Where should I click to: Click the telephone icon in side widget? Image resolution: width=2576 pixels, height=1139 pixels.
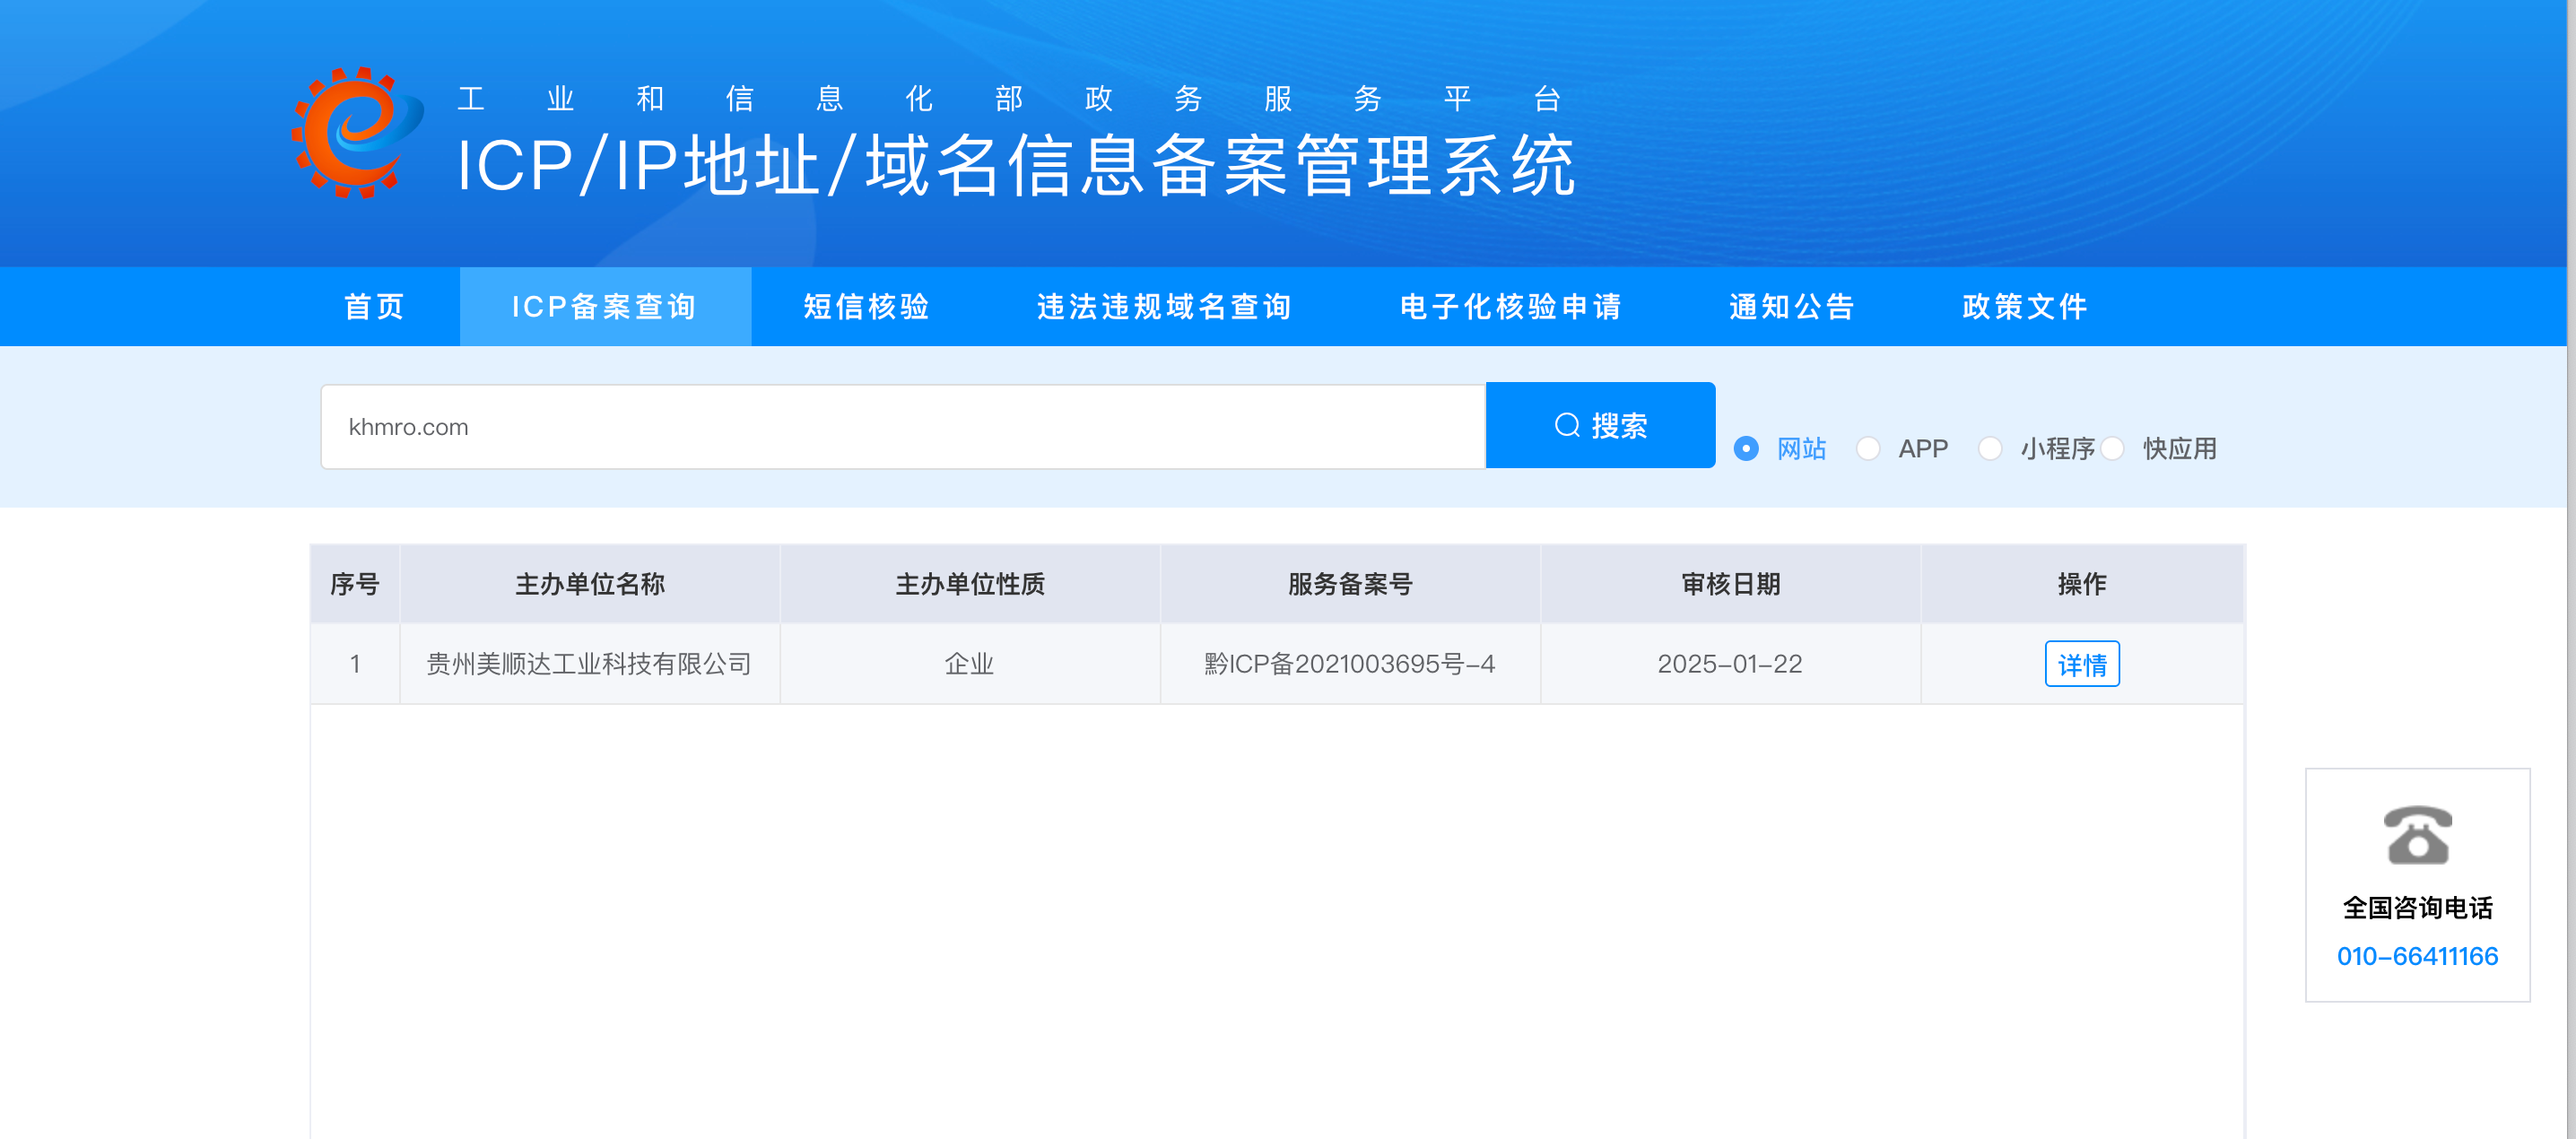point(2417,834)
